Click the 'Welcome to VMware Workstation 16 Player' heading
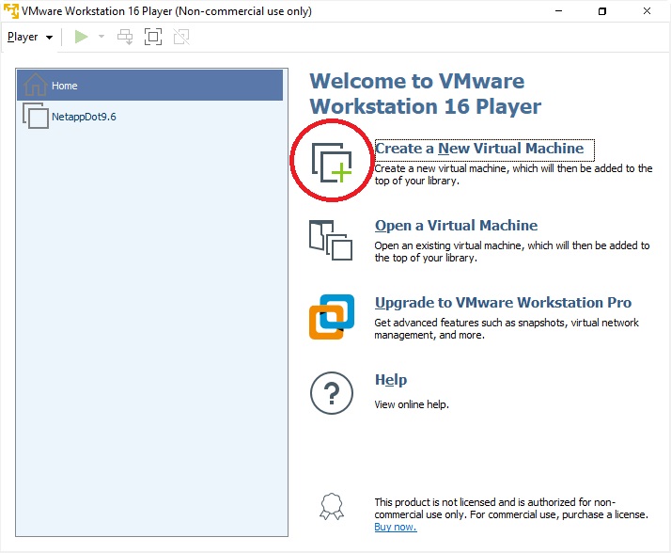Image resolution: width=671 pixels, height=553 pixels. click(426, 93)
